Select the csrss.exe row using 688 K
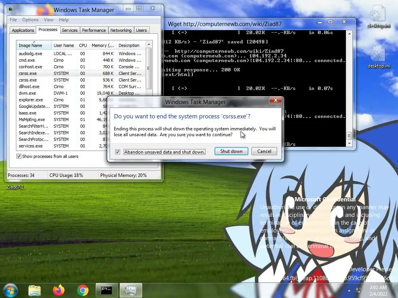This screenshot has width=398, height=298. click(x=81, y=73)
